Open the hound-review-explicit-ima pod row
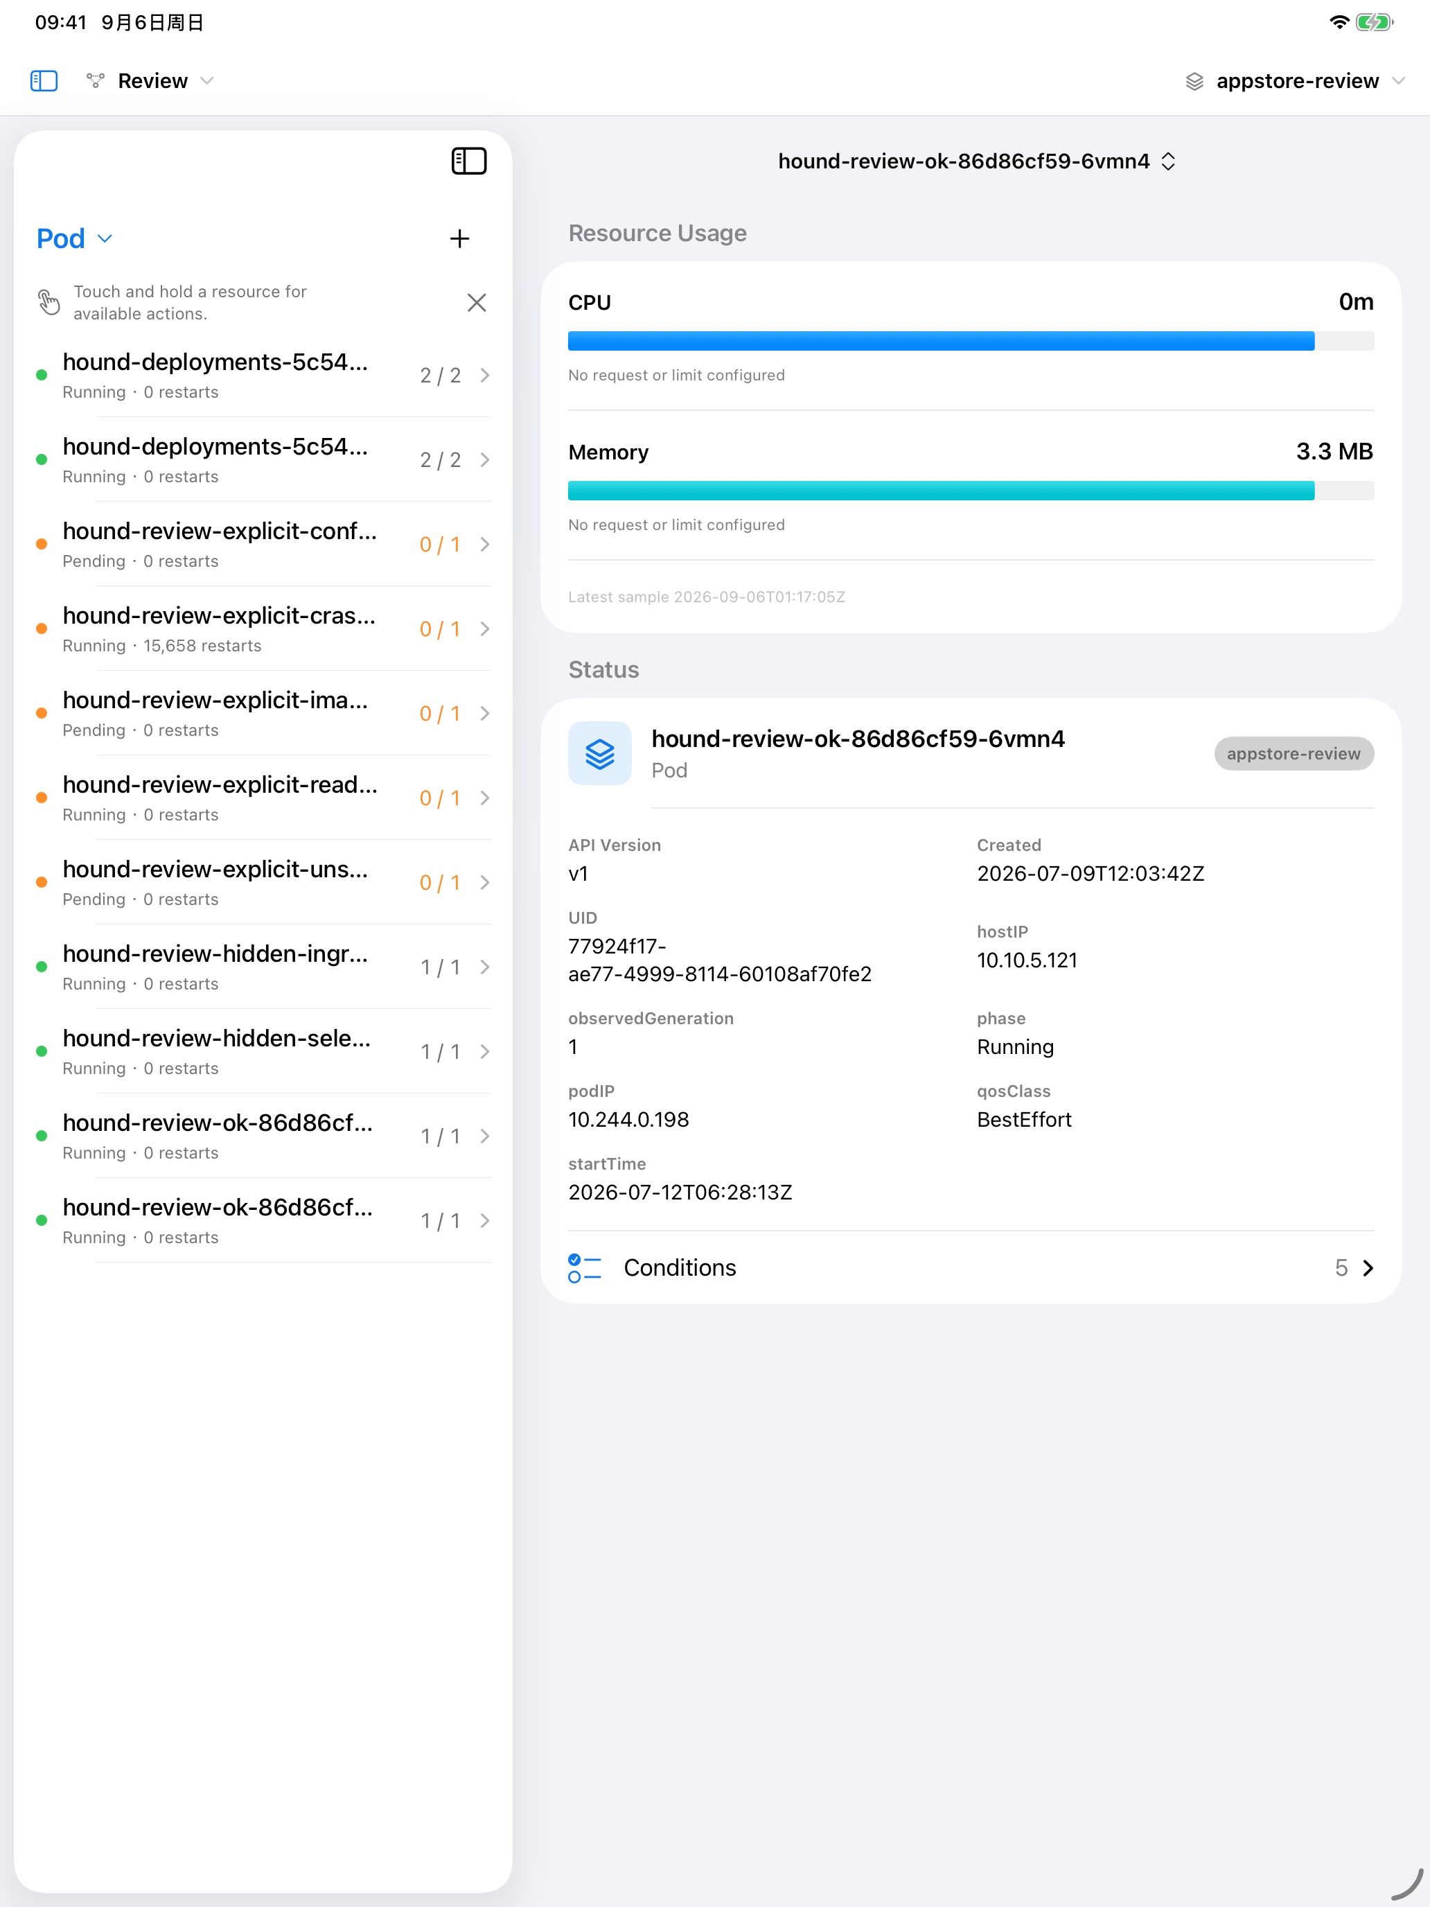This screenshot has height=1907, width=1430. click(263, 713)
